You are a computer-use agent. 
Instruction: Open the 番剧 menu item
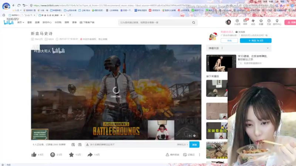[x=30, y=23]
